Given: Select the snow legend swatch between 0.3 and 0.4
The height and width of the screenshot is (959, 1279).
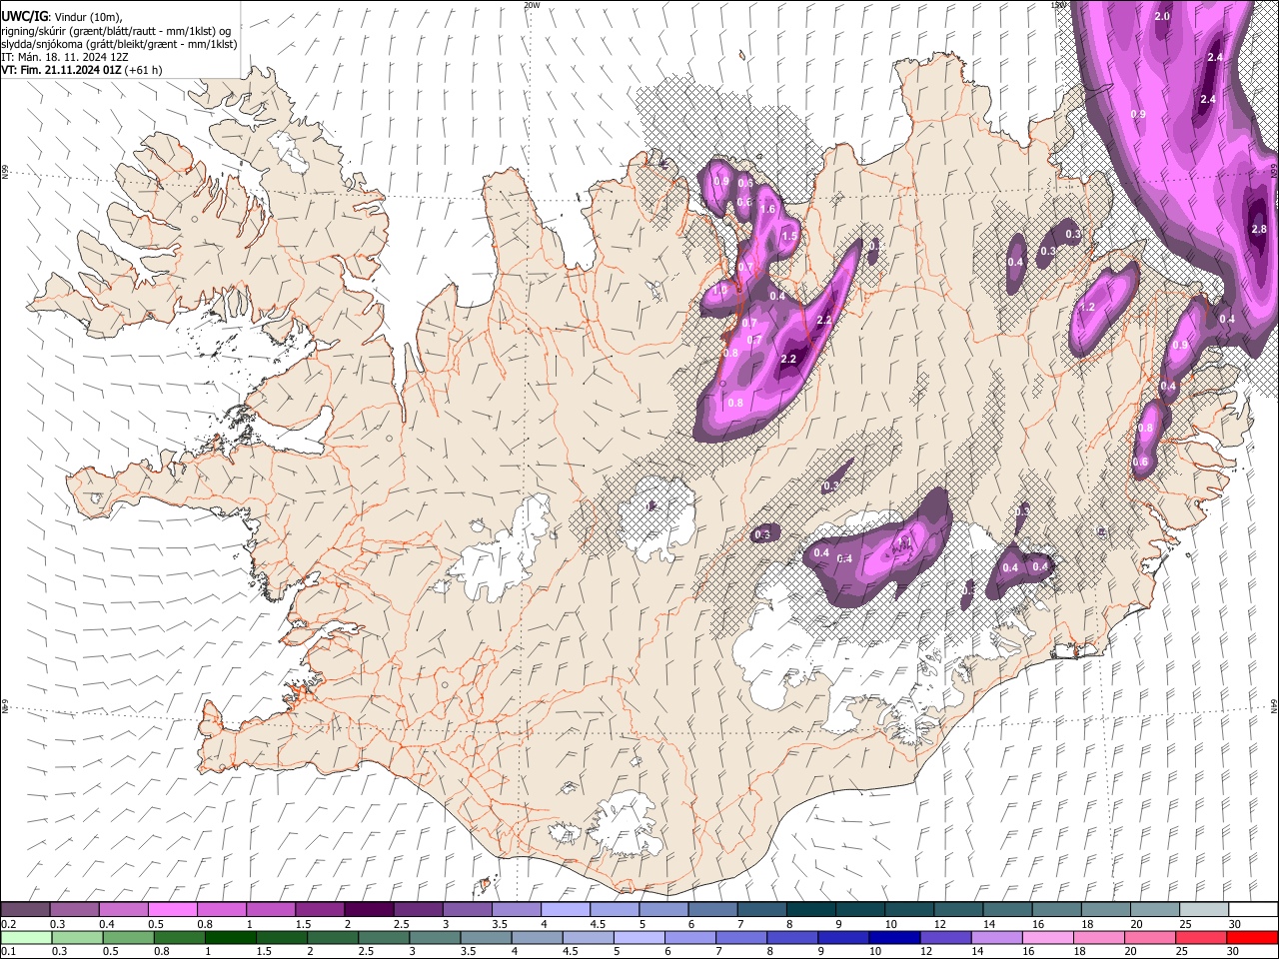Looking at the screenshot, I should 75,910.
